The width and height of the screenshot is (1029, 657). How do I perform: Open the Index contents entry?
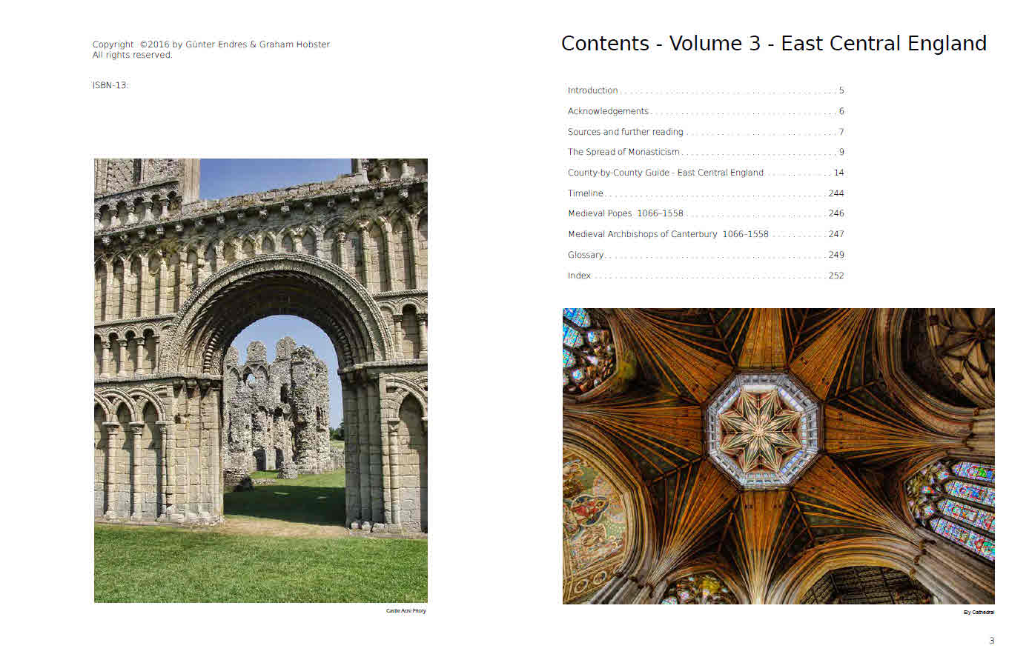click(x=579, y=276)
